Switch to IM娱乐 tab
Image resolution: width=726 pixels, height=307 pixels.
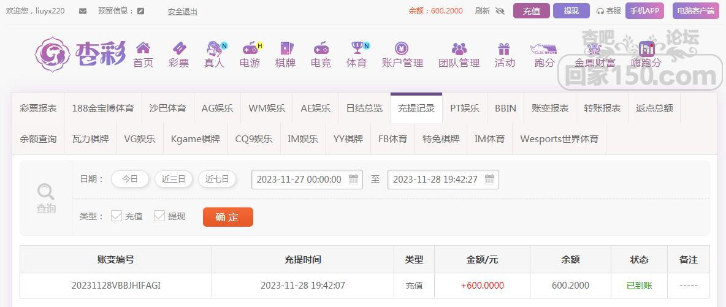click(x=303, y=139)
